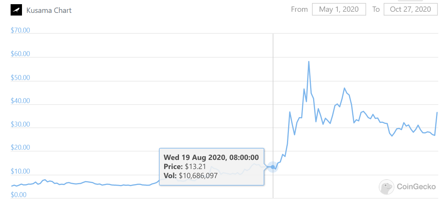Select the $30.00 y-axis label
This screenshot has height=202, width=447.
tap(20, 125)
